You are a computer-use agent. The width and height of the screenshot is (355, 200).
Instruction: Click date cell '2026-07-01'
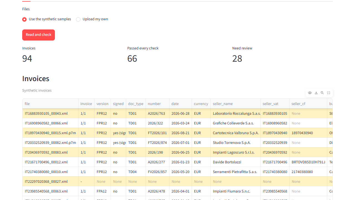pyautogui.click(x=181, y=142)
